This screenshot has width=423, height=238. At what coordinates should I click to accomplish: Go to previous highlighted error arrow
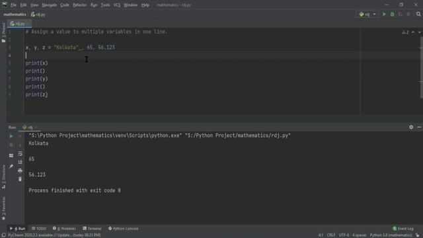coord(413,32)
